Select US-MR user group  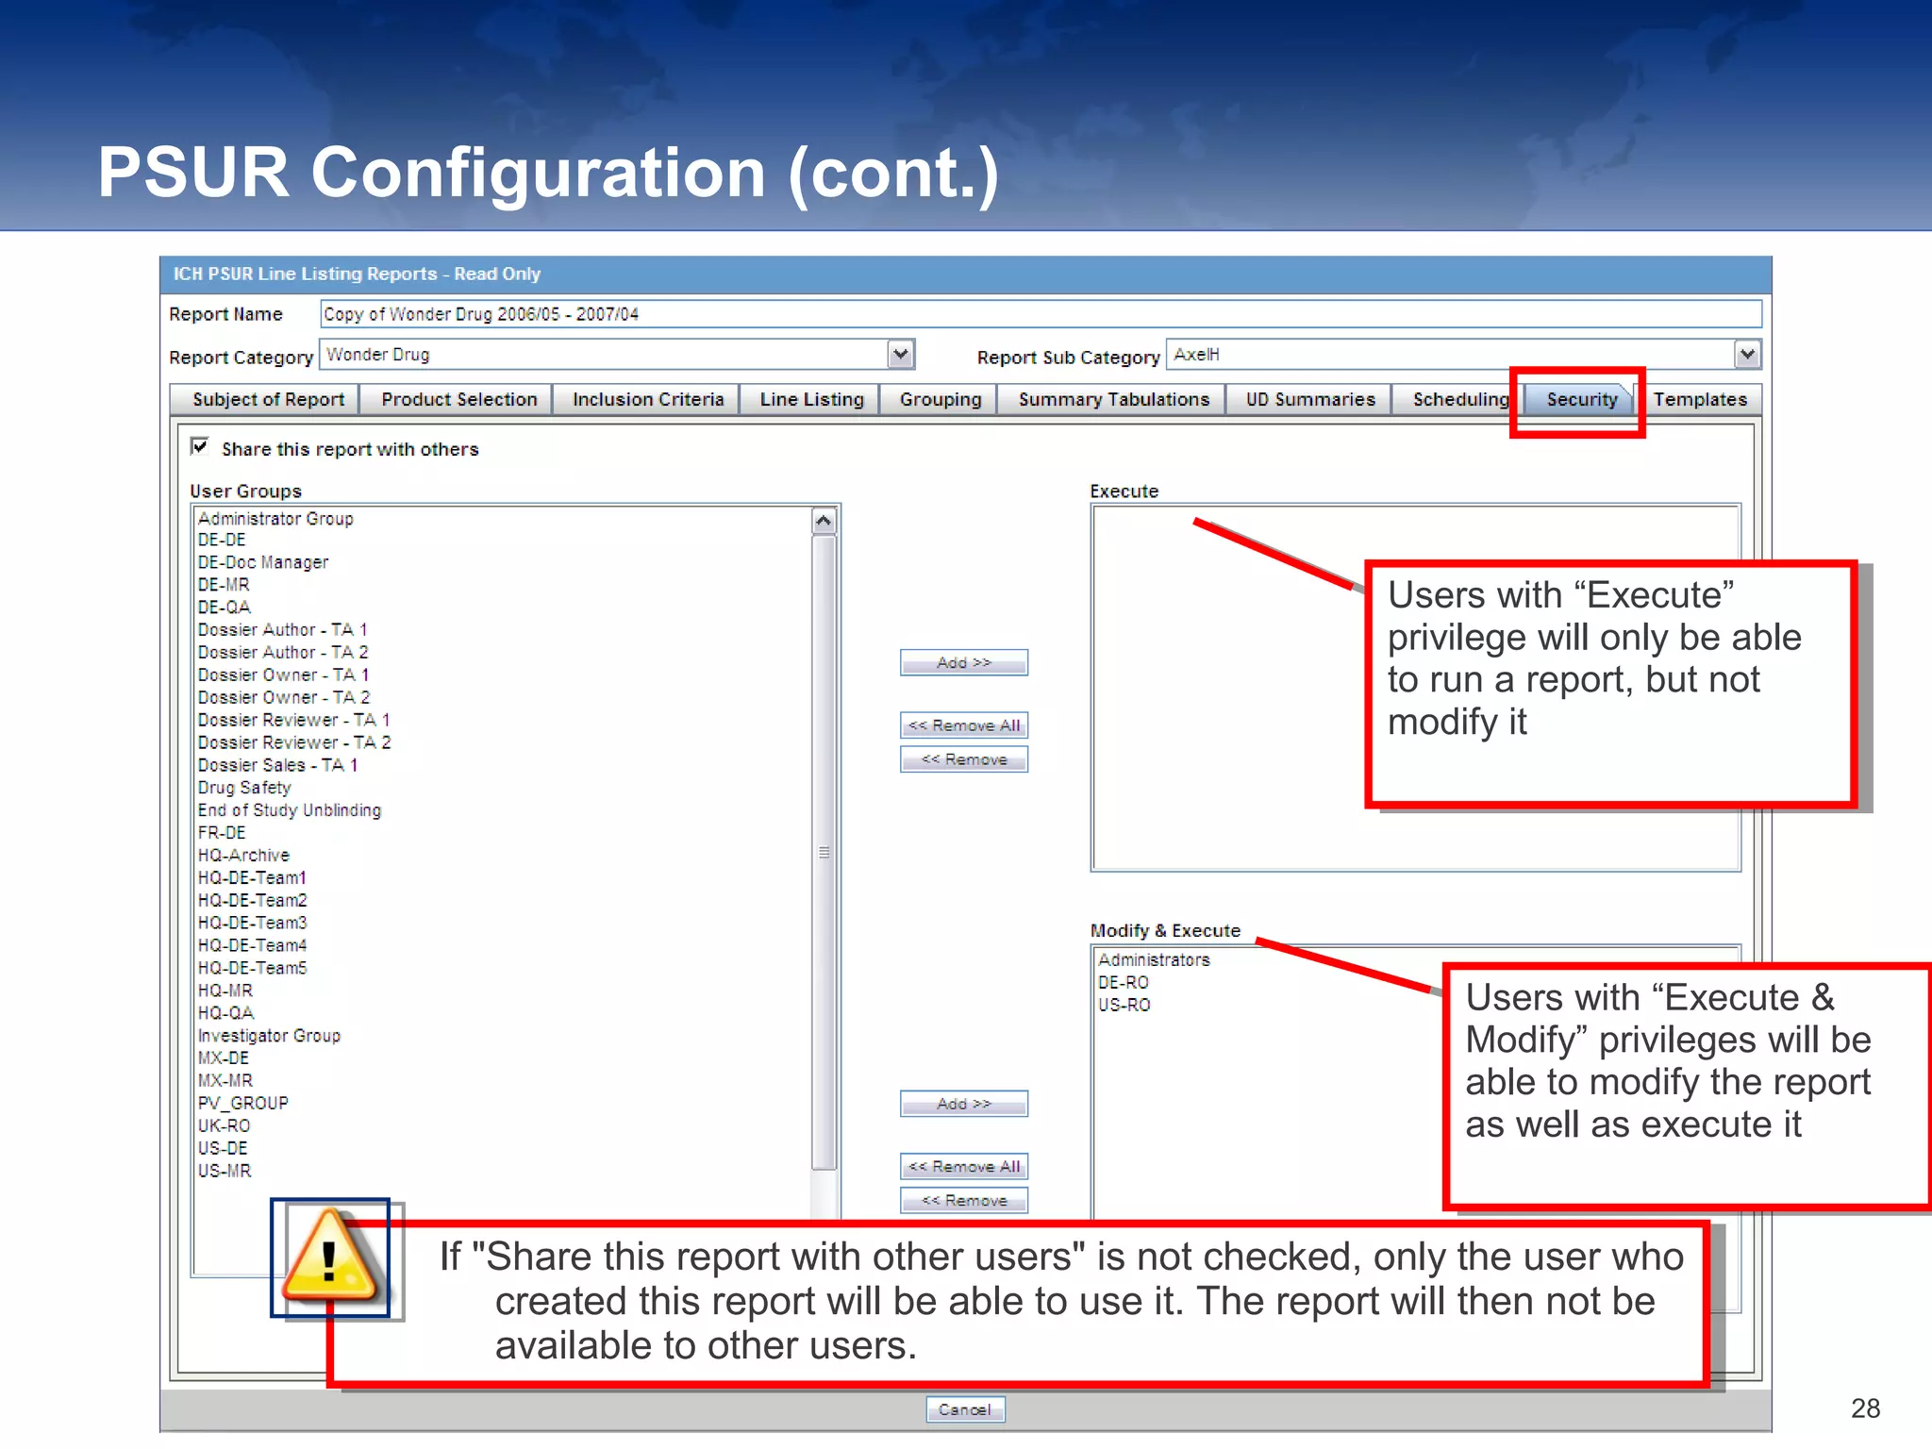(x=225, y=1171)
